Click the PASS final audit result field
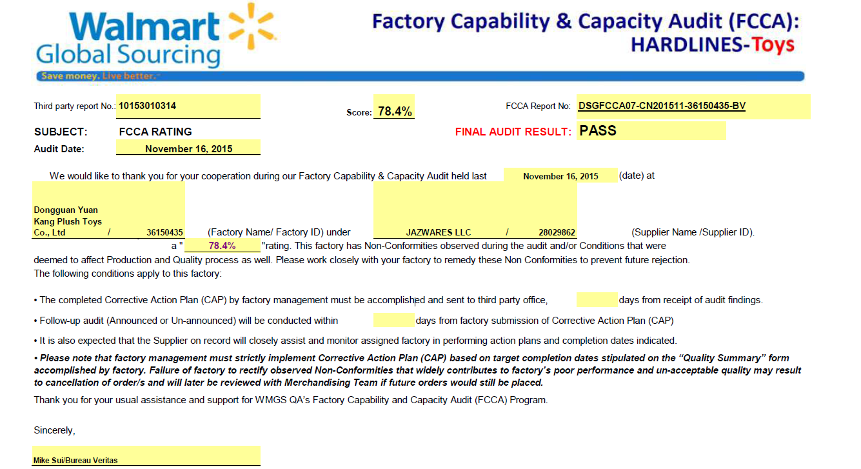The image size is (861, 469). pyautogui.click(x=651, y=131)
